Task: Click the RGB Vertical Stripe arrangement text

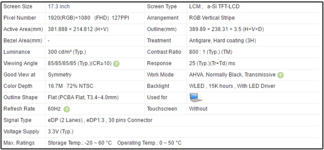Action: pos(212,18)
